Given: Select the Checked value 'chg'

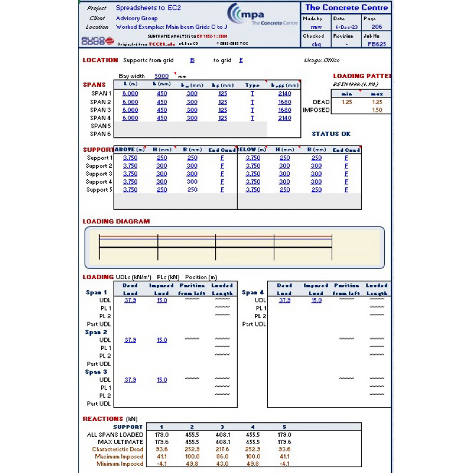Looking at the screenshot, I should point(316,44).
